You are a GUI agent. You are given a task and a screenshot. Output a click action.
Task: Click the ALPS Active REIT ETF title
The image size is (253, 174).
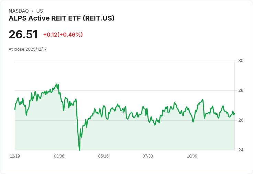62,18
